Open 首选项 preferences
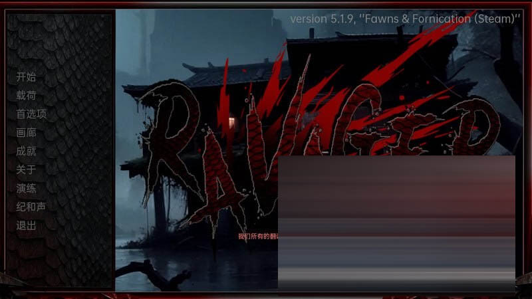 point(31,114)
